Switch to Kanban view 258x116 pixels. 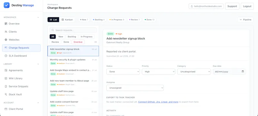[67, 20]
